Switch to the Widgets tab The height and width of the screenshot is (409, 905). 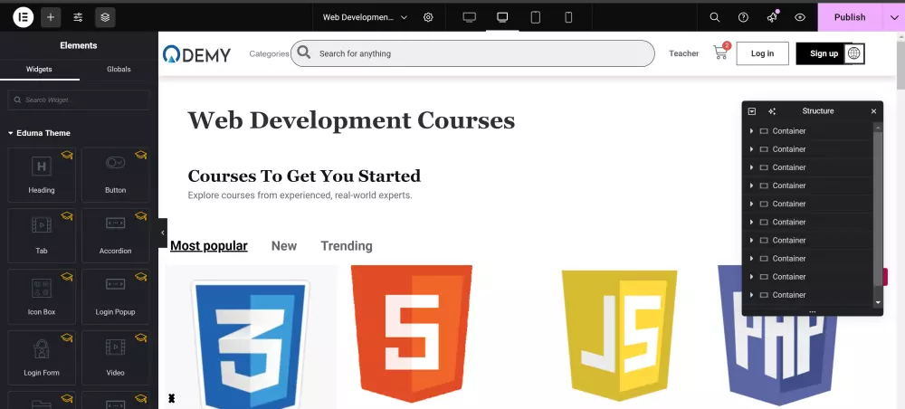39,70
